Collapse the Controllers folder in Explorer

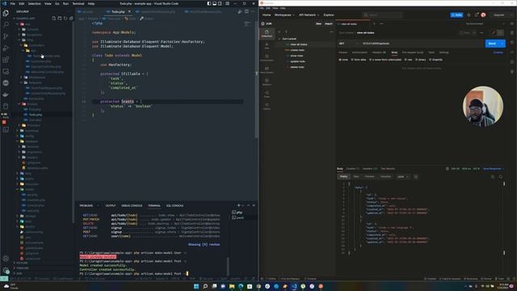[x=21, y=45]
